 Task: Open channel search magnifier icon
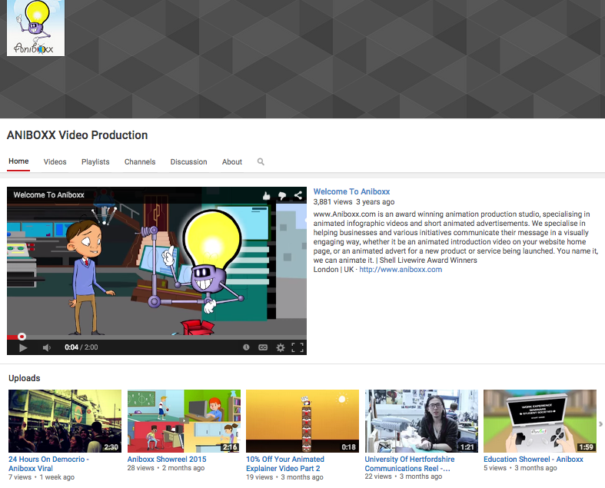[x=261, y=161]
